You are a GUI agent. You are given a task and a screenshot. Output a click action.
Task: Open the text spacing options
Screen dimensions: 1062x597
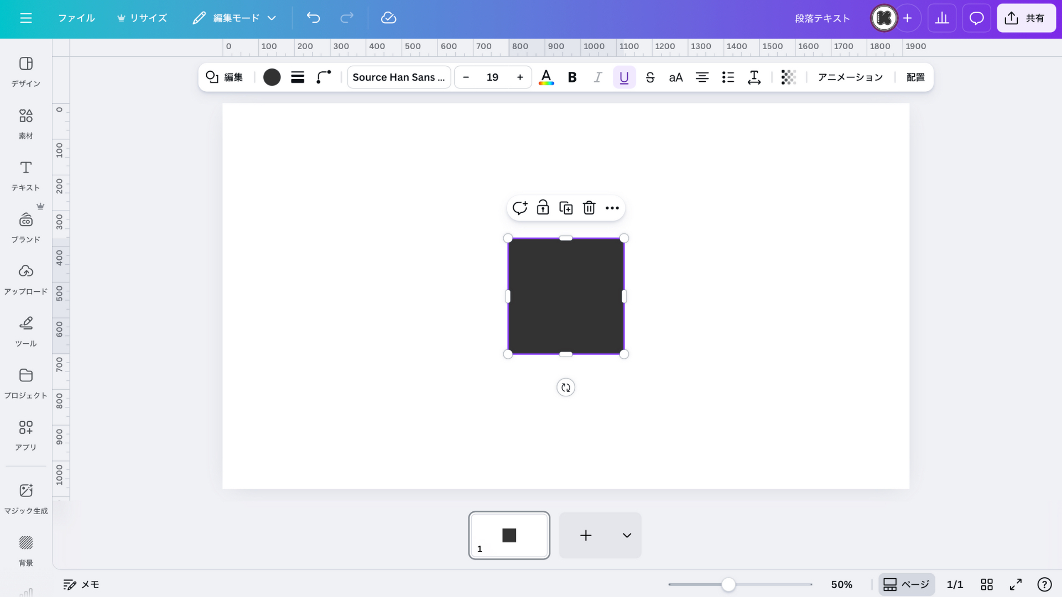coord(754,77)
